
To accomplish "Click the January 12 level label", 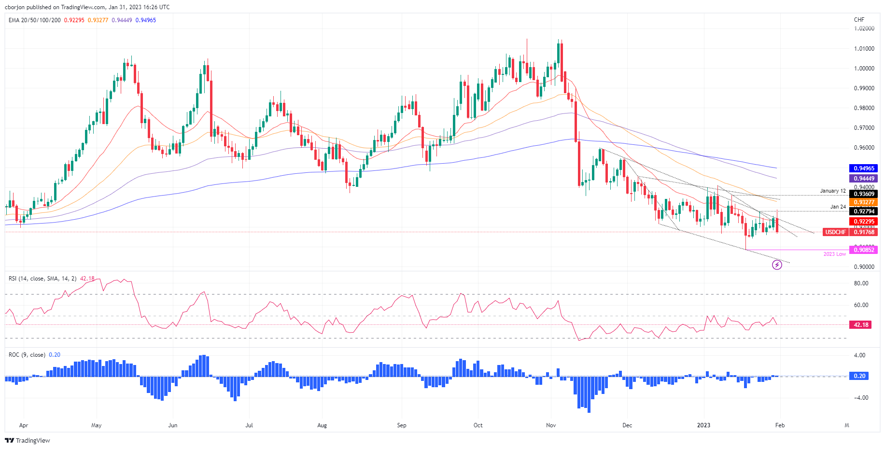I will [833, 191].
